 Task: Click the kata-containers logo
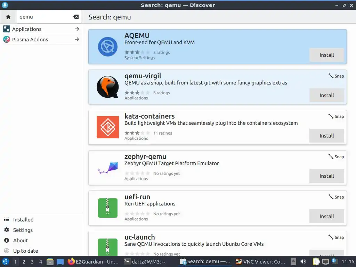108,127
